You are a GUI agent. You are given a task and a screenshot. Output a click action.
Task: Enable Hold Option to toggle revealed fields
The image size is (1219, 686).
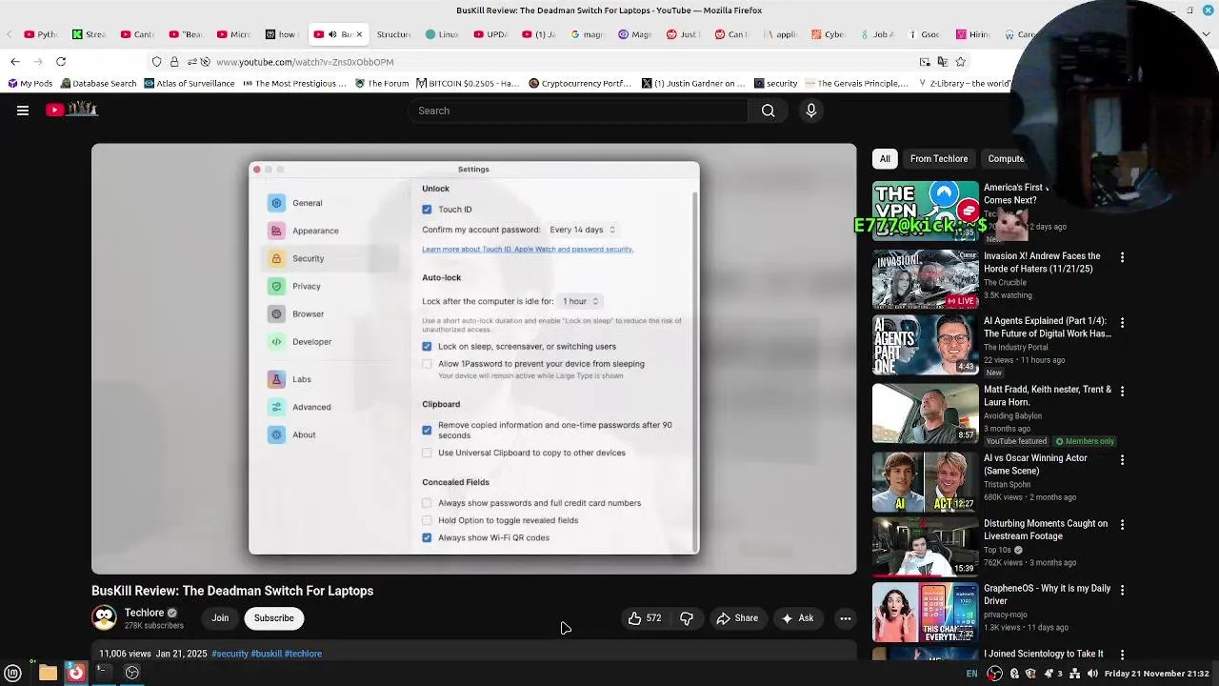427,520
